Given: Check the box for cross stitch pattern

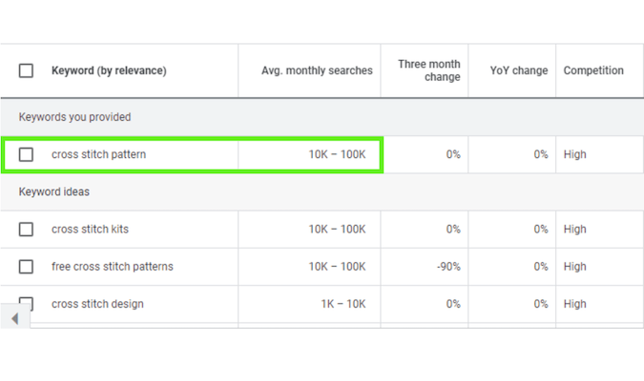Looking at the screenshot, I should pyautogui.click(x=26, y=154).
